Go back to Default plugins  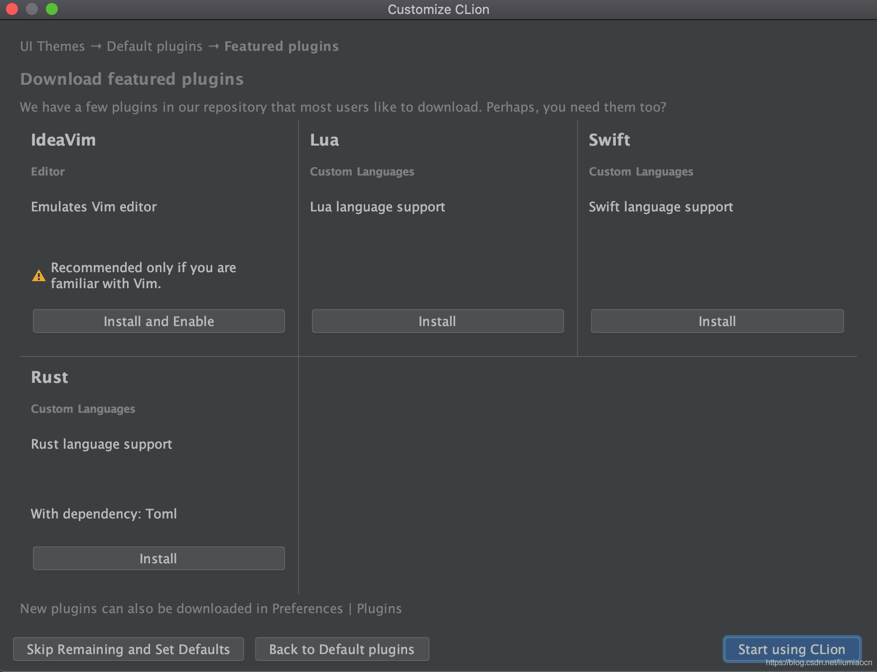pos(342,649)
